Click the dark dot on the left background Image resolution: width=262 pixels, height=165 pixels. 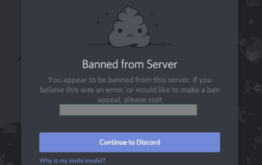click(19, 59)
